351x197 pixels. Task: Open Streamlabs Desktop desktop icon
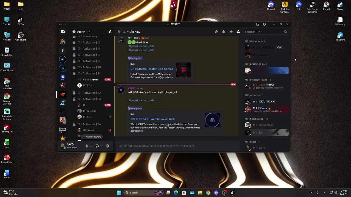pyautogui.click(x=7, y=114)
